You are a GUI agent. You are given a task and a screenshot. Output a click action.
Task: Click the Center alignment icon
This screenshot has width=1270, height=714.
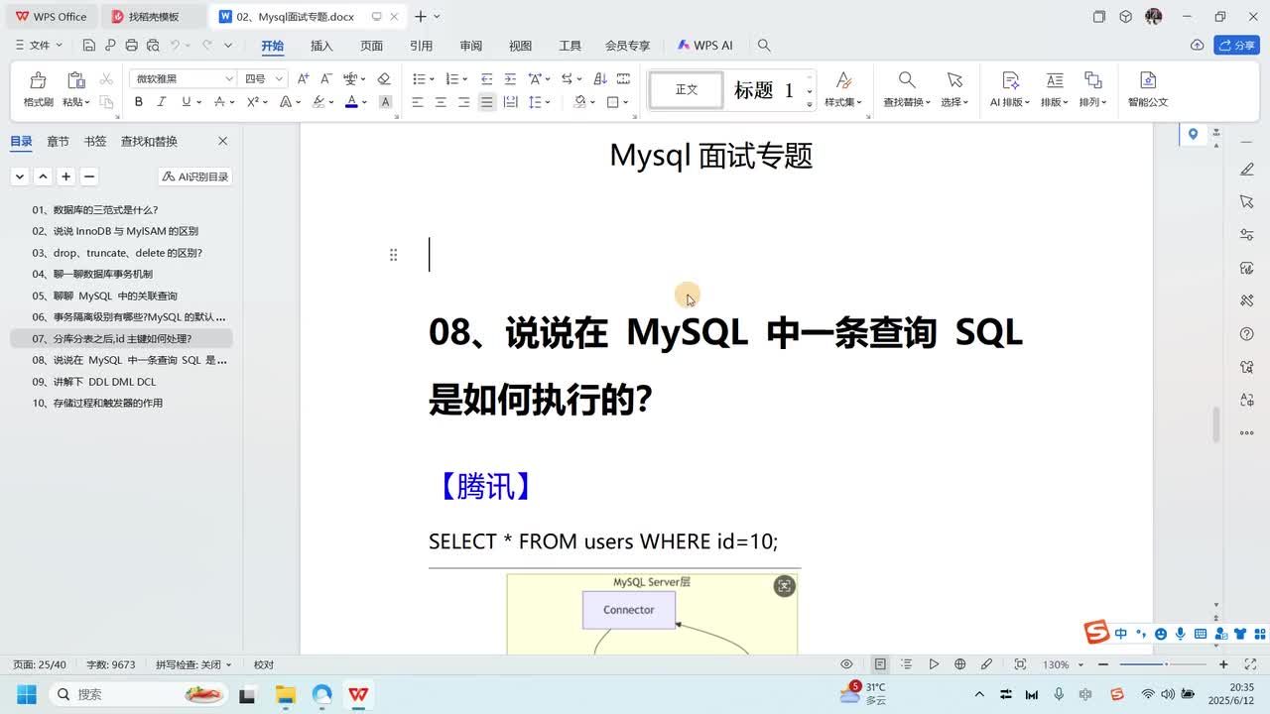[441, 102]
